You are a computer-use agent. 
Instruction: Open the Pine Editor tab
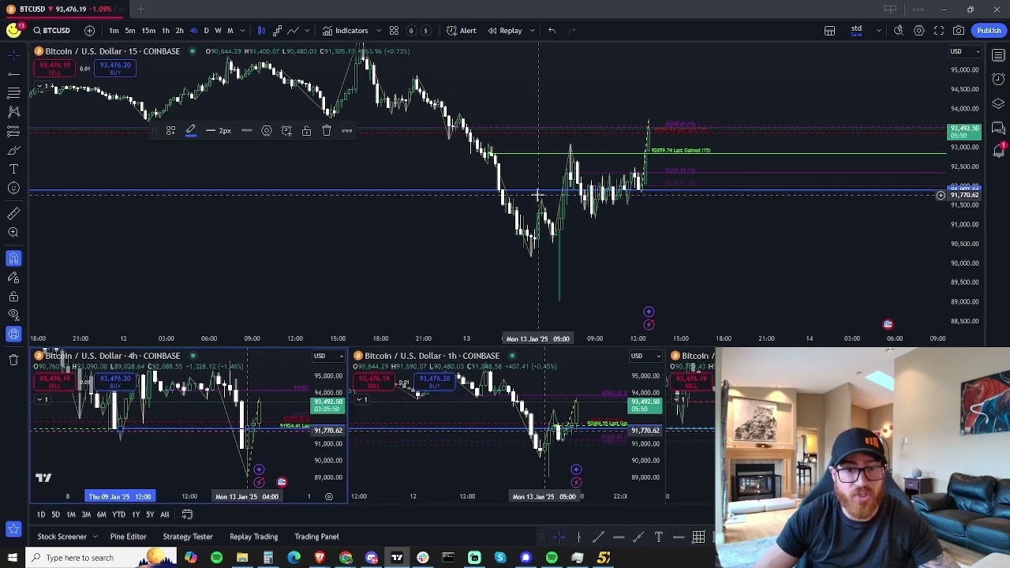[128, 536]
